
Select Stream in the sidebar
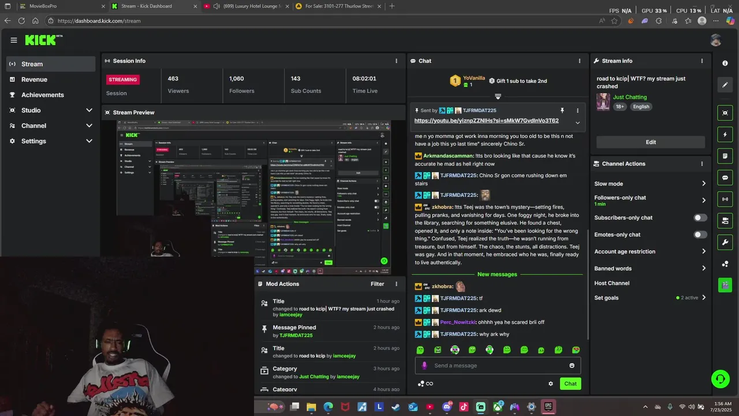coord(51,64)
